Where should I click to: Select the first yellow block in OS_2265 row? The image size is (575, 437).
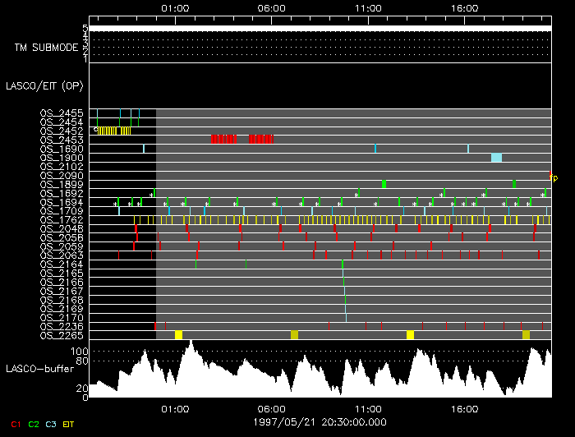point(178,335)
